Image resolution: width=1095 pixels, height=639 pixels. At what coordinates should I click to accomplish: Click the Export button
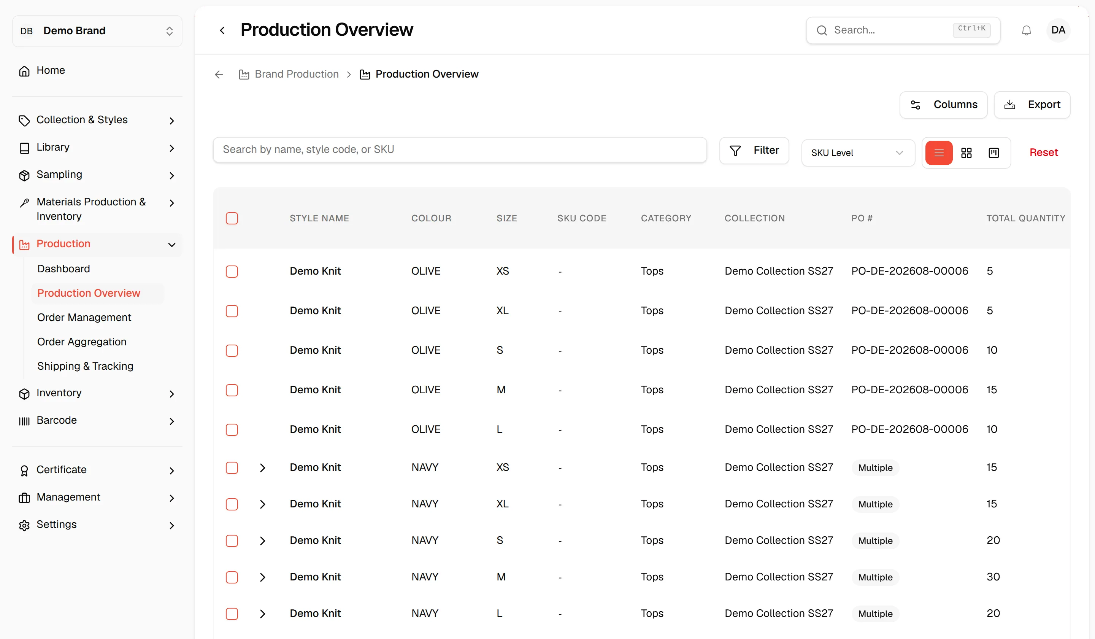click(1032, 105)
